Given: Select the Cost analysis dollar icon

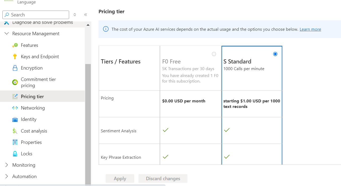Looking at the screenshot, I should (x=15, y=131).
